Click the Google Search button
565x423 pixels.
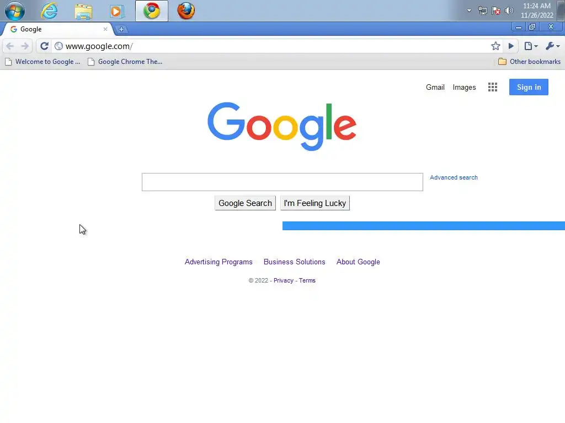[245, 203]
